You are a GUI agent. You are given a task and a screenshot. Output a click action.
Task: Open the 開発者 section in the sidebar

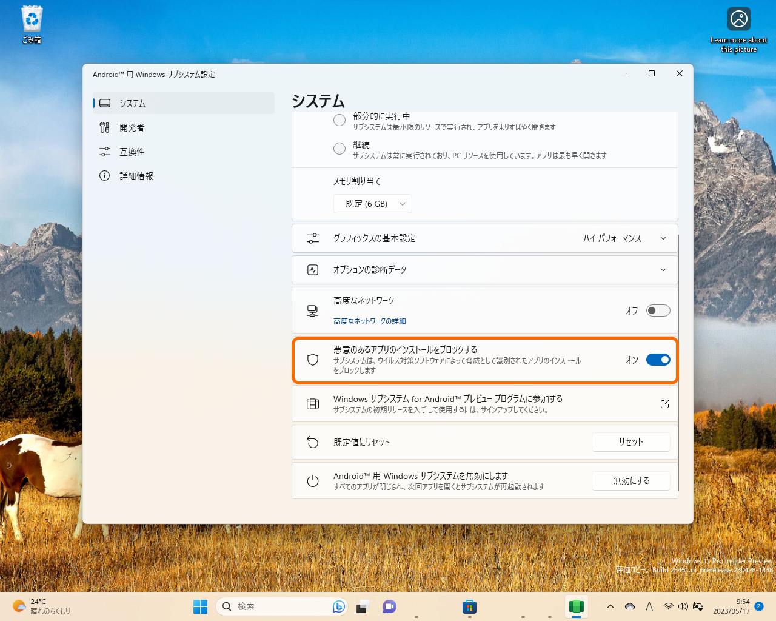tap(131, 127)
